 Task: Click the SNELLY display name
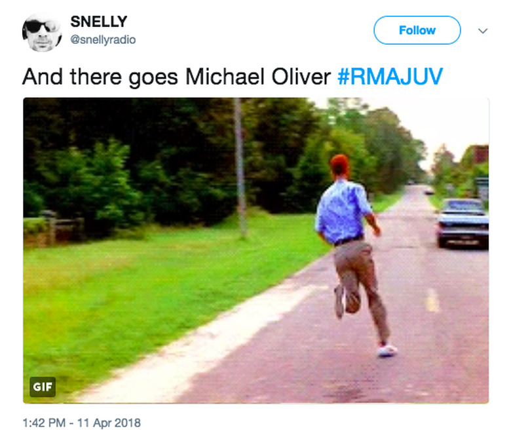99,22
